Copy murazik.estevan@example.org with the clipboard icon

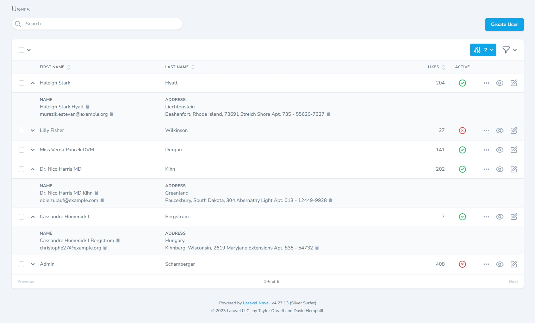[112, 114]
